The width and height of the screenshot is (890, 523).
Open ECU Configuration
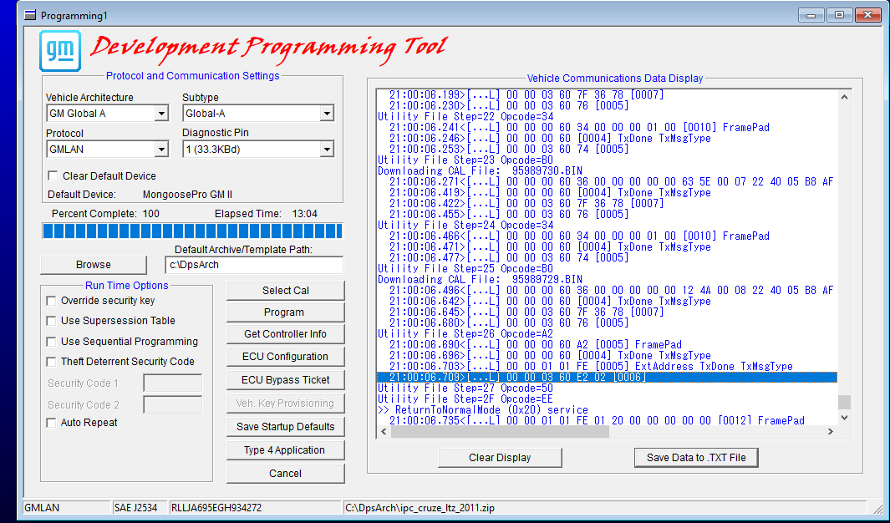coord(286,357)
